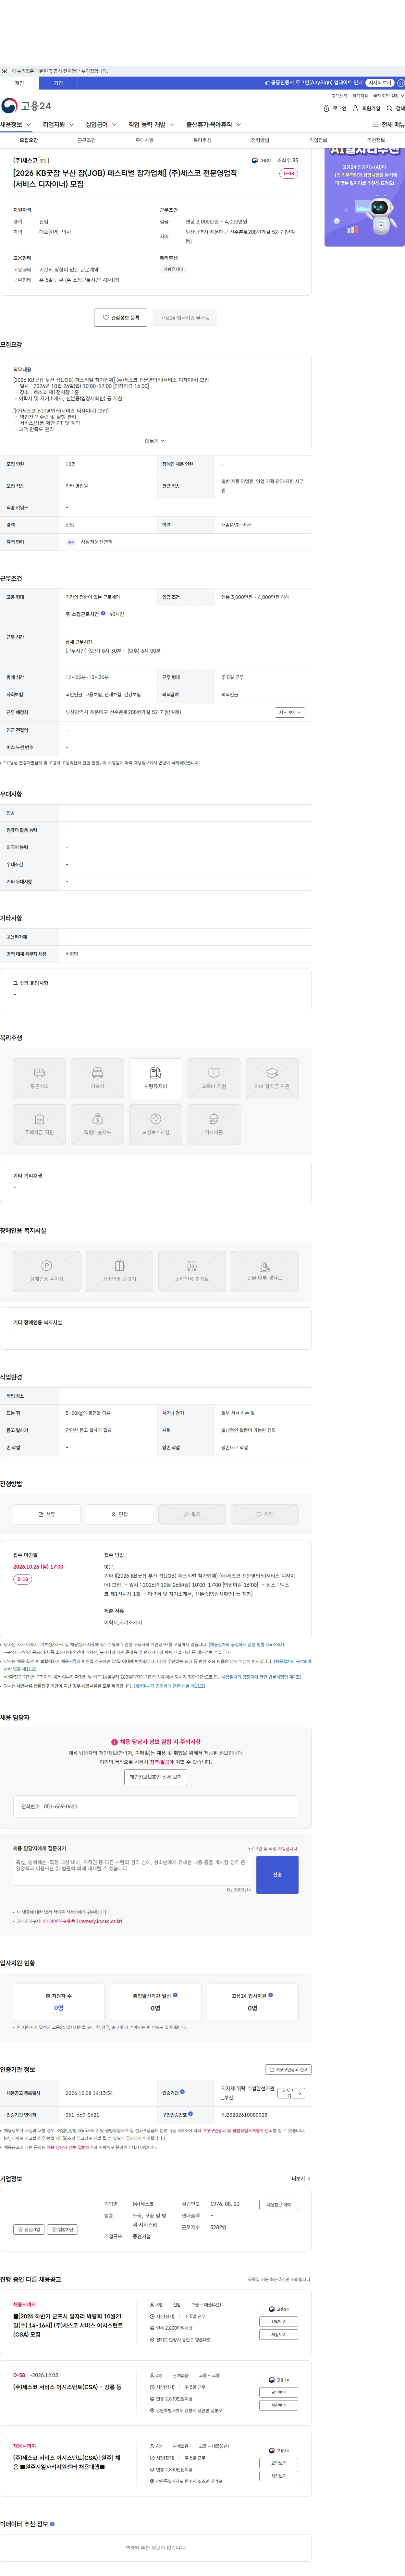Image resolution: width=405 pixels, height=2576 pixels.
Task: Open 개인정보보호법 상세 보기
Action: [x=156, y=1777]
